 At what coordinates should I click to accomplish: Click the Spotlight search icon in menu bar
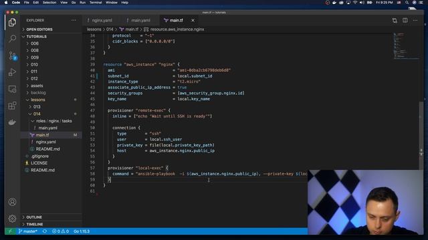[407, 3]
